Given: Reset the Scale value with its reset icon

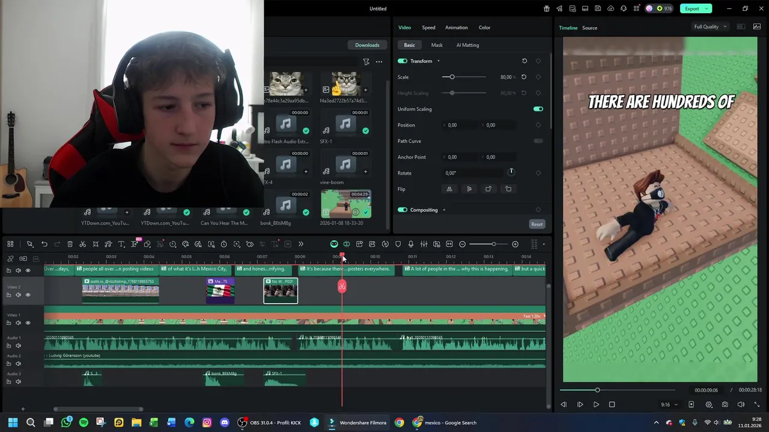Looking at the screenshot, I should point(524,77).
